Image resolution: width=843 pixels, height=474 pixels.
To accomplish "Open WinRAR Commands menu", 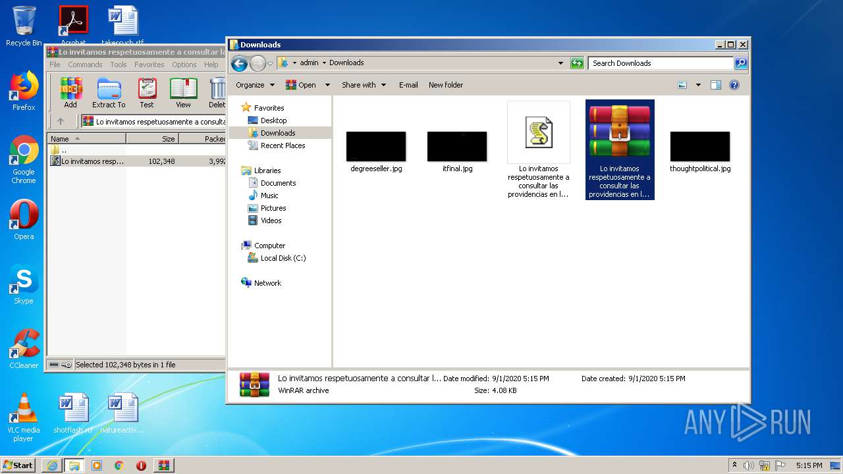I will point(85,65).
